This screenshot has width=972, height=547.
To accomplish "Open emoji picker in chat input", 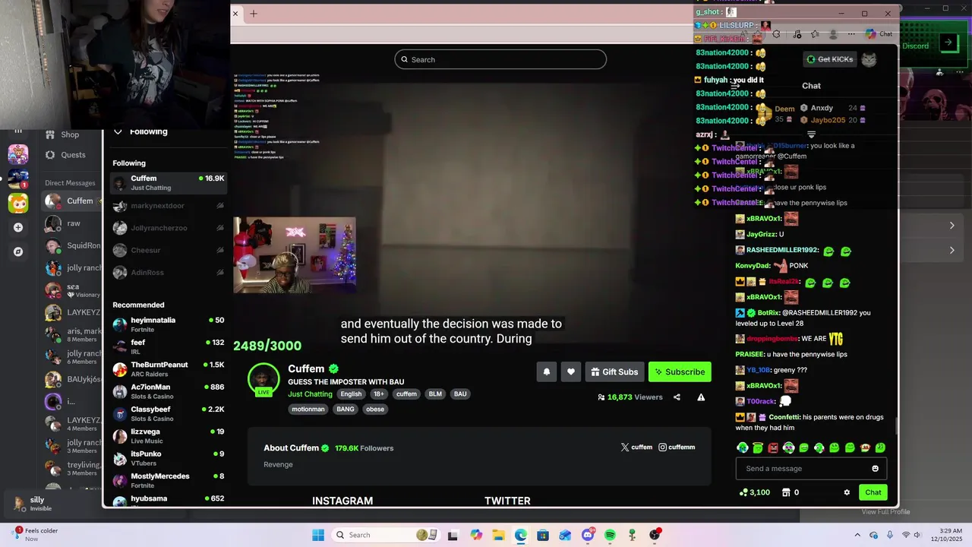I will 875,469.
